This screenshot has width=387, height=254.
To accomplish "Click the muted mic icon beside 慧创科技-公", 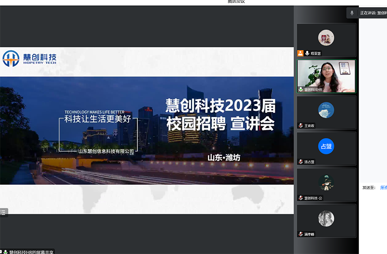I will click(301, 198).
